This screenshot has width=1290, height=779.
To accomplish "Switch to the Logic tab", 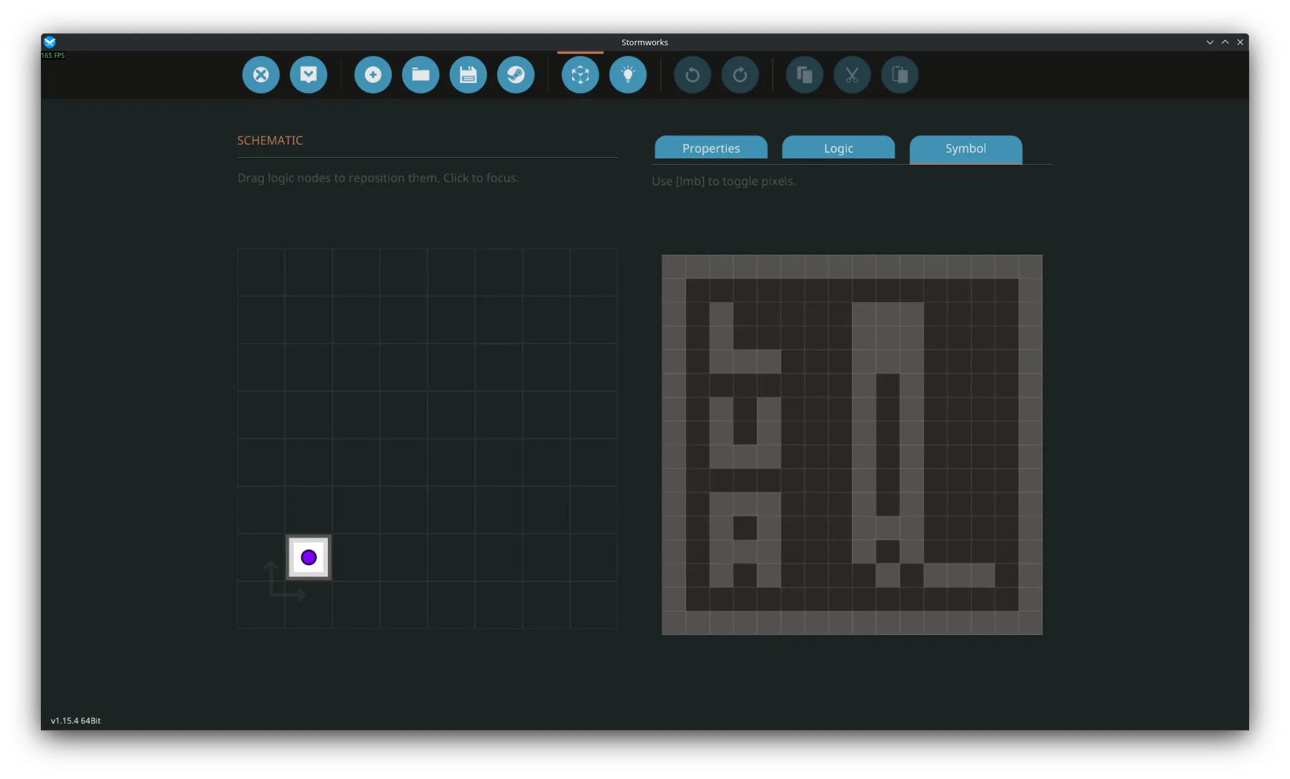I will click(838, 148).
